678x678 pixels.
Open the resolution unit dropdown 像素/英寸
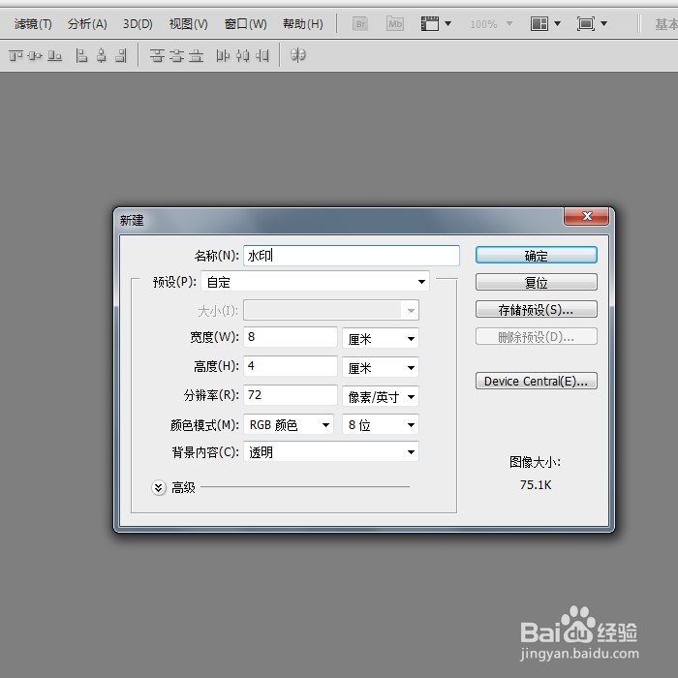(381, 396)
